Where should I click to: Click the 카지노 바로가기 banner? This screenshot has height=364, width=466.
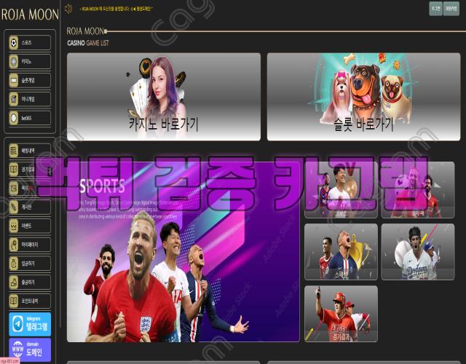163,96
